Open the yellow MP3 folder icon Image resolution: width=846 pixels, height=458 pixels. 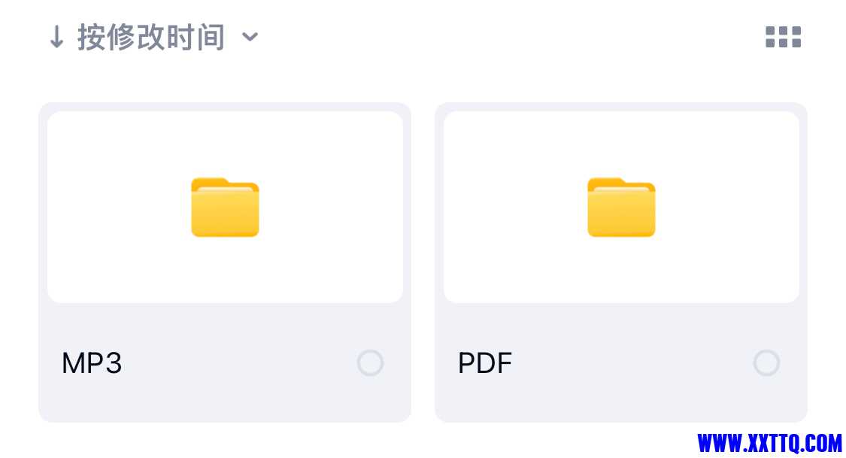225,207
